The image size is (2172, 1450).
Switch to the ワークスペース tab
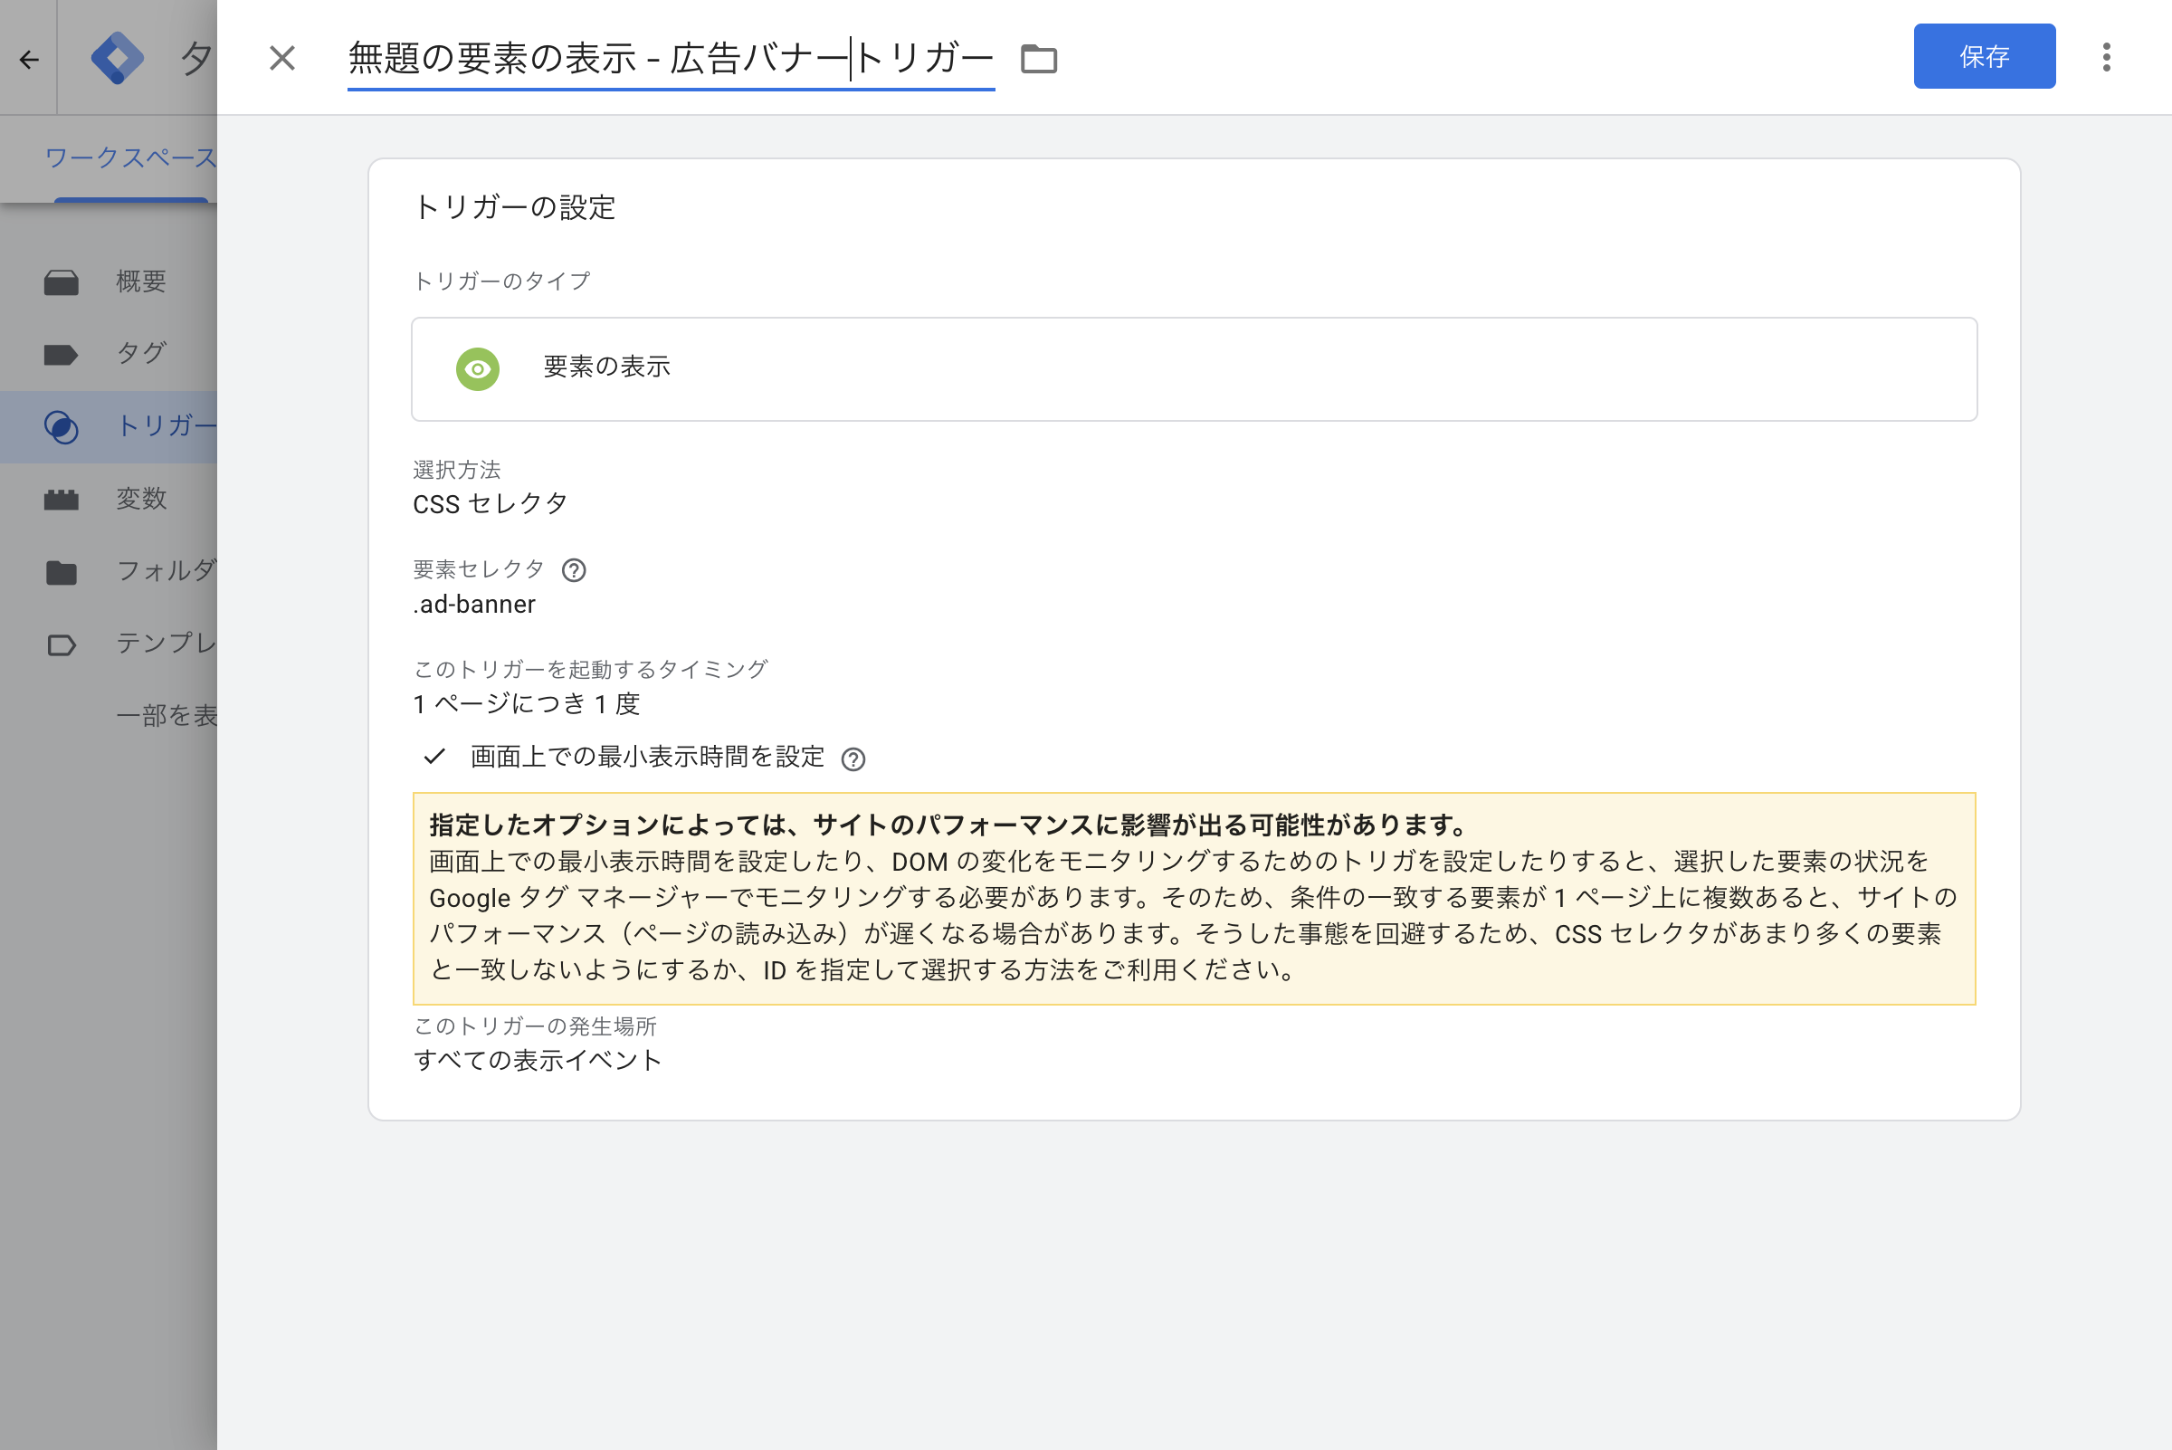click(x=130, y=157)
